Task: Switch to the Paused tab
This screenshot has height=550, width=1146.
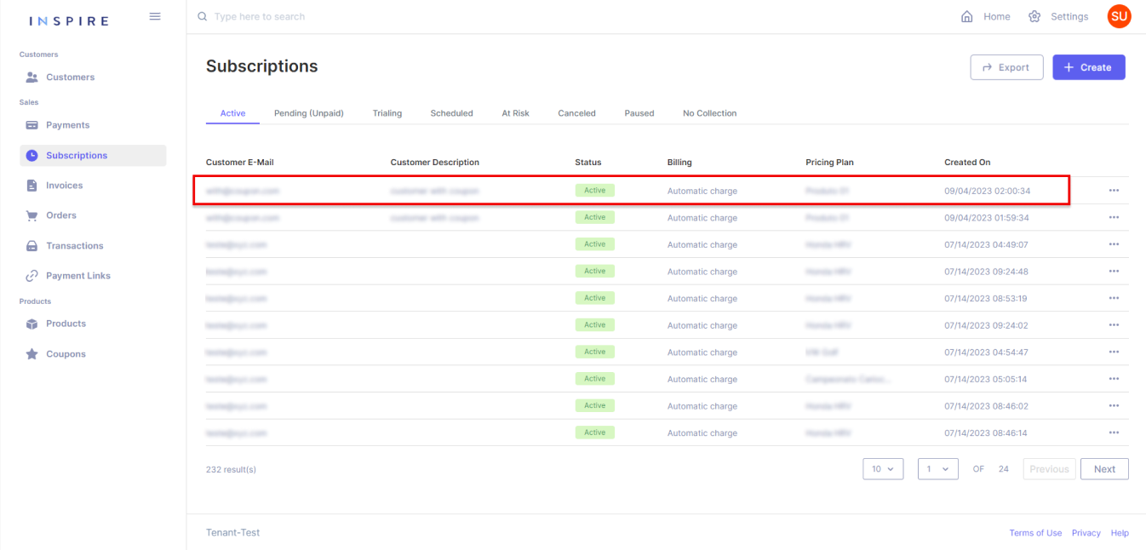Action: tap(639, 113)
